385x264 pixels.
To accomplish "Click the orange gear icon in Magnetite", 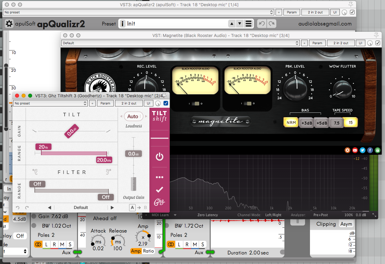I will coord(347,150).
